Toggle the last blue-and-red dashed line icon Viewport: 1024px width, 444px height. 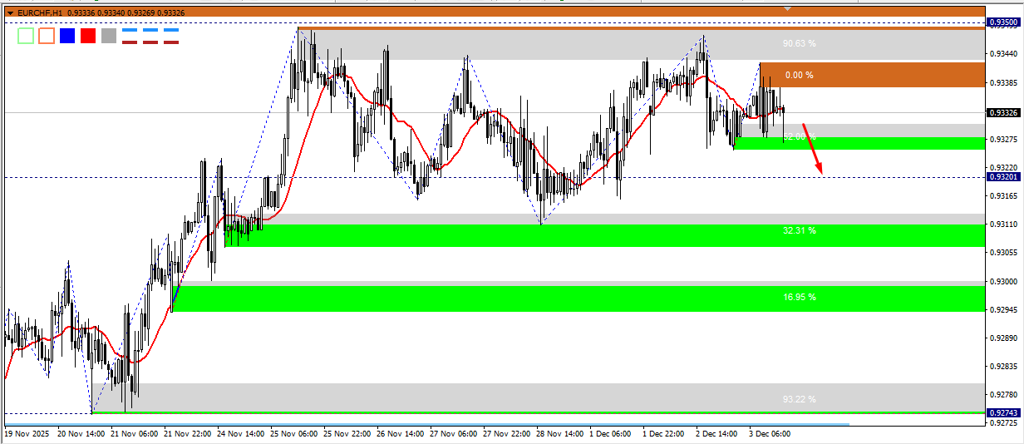coord(171,36)
